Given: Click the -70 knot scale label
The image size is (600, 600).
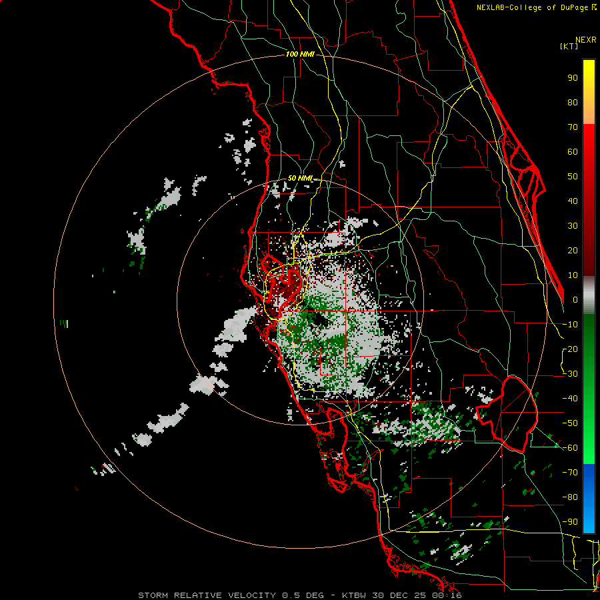Looking at the screenshot, I should point(570,473).
